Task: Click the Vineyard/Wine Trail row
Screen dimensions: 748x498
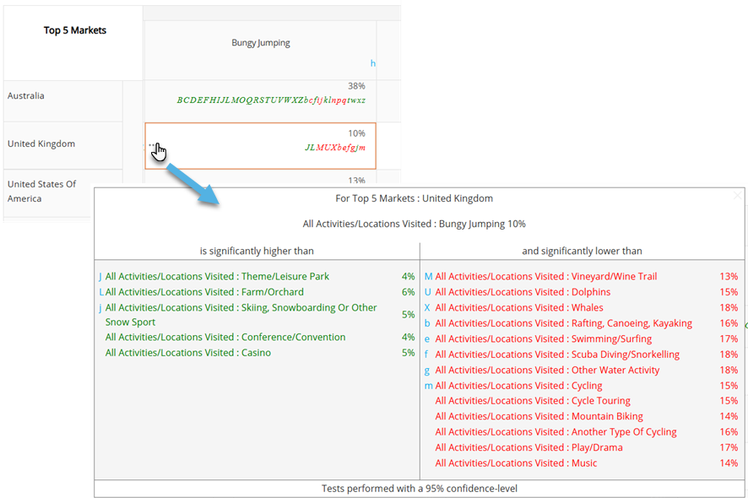Action: pos(581,276)
